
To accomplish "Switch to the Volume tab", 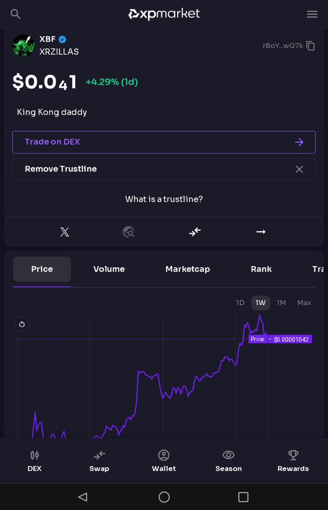I will (109, 269).
